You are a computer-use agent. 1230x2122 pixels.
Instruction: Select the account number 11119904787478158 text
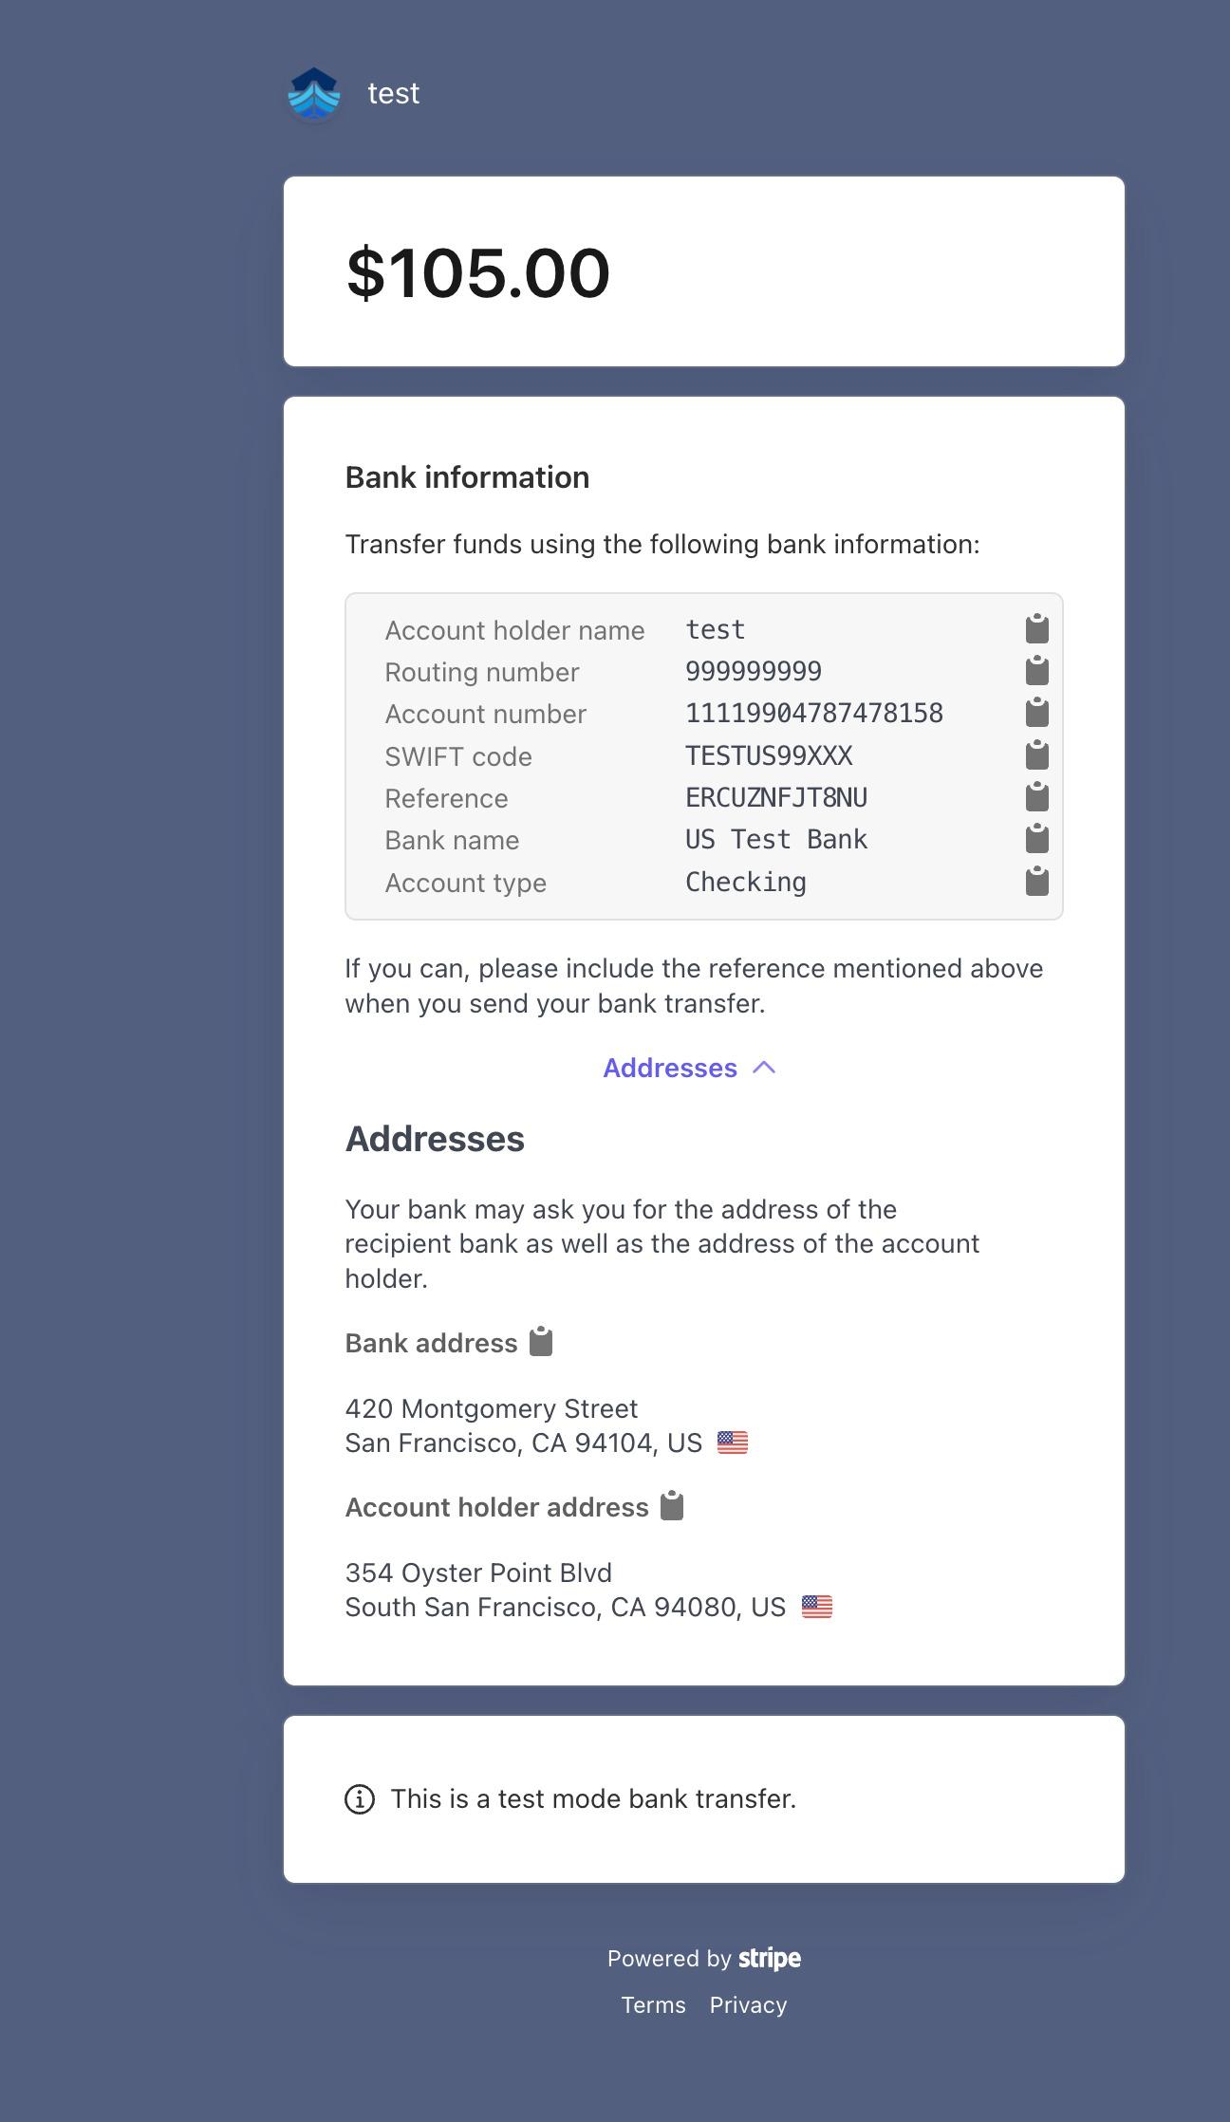tap(814, 713)
